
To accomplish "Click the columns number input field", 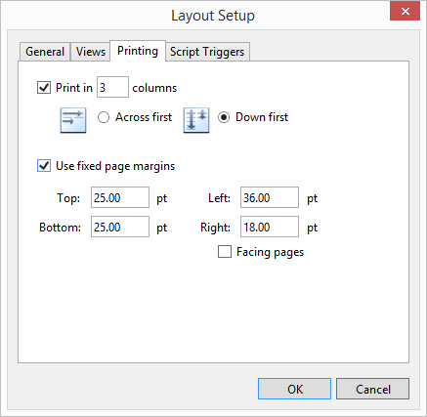I will tap(112, 87).
